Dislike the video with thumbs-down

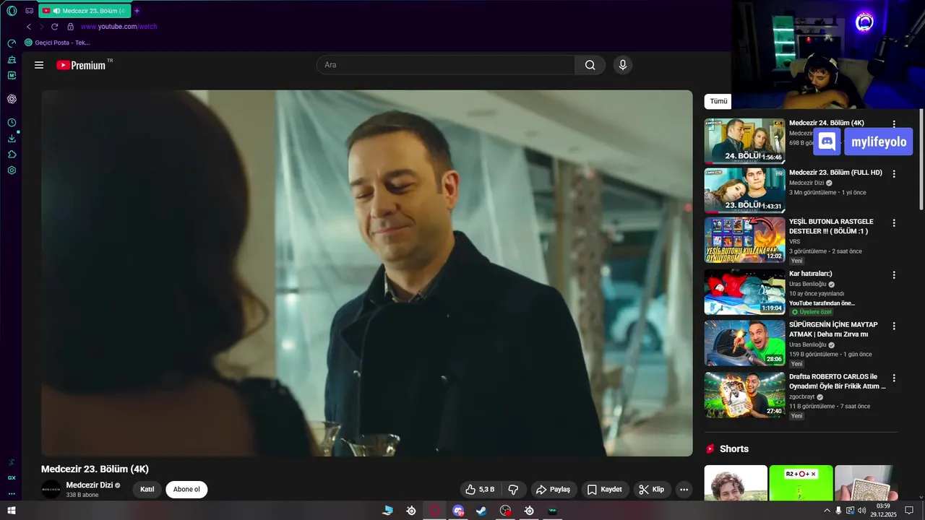[x=513, y=490]
